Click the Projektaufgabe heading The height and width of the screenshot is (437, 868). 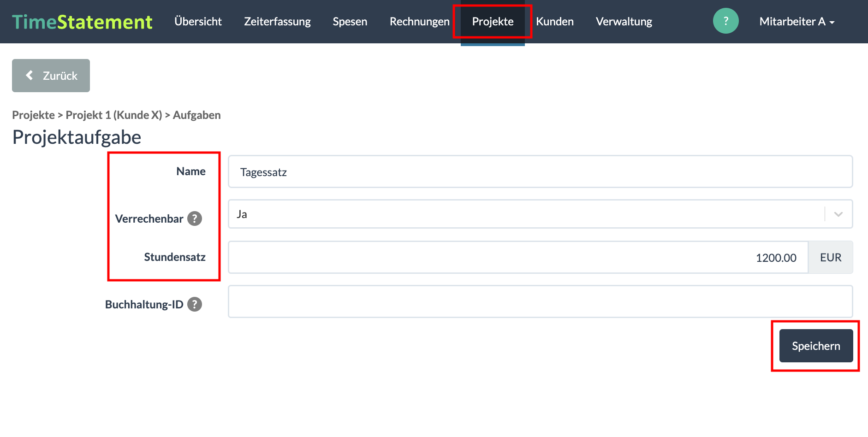pos(77,137)
